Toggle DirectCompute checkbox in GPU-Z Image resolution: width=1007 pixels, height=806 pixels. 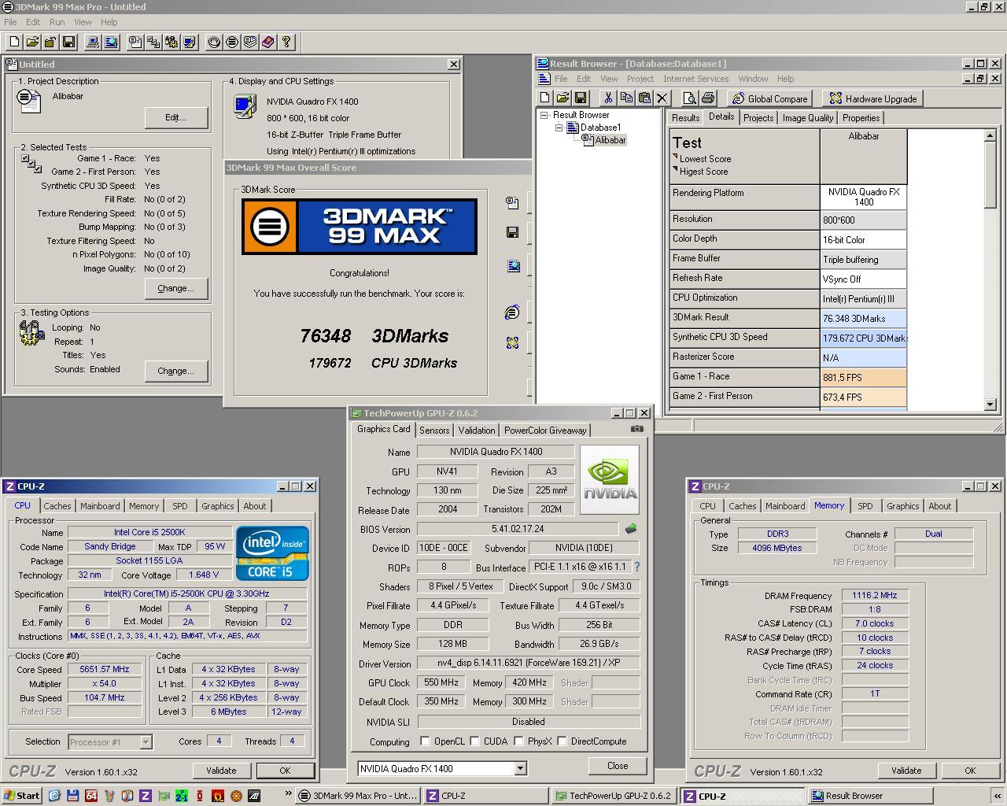coord(562,741)
